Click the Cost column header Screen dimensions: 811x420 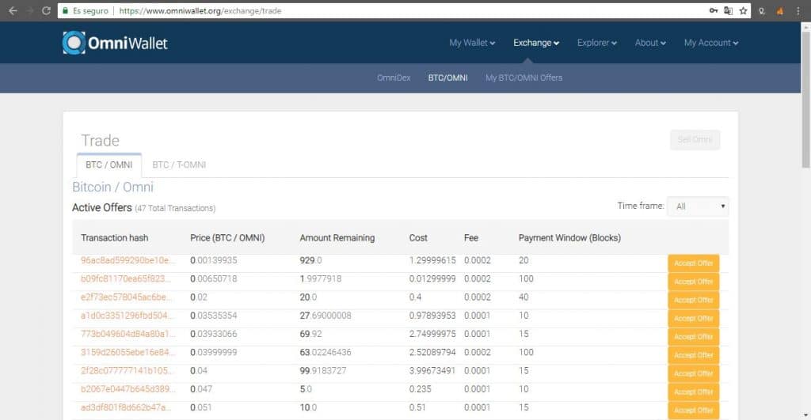point(418,237)
